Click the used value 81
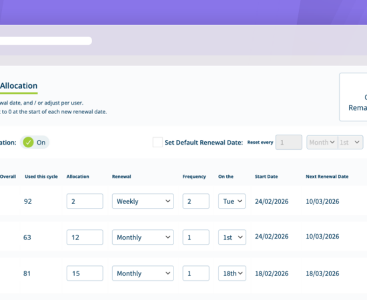The height and width of the screenshot is (300, 367). (x=27, y=273)
